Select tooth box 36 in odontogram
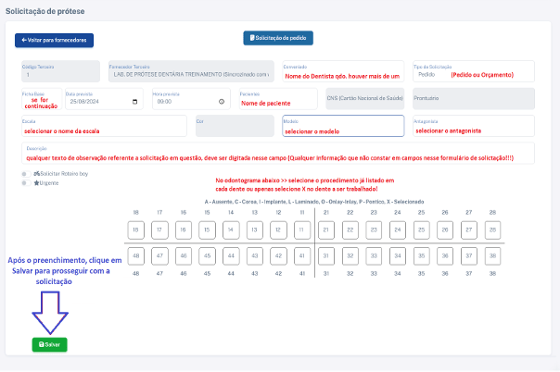 point(445,256)
